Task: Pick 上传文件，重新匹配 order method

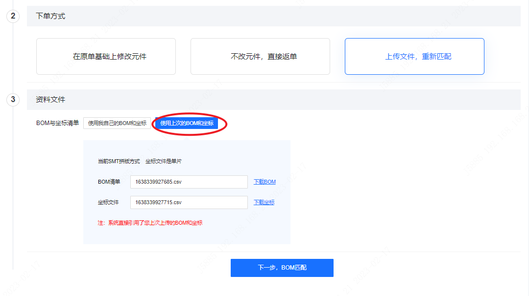Action: 414,57
